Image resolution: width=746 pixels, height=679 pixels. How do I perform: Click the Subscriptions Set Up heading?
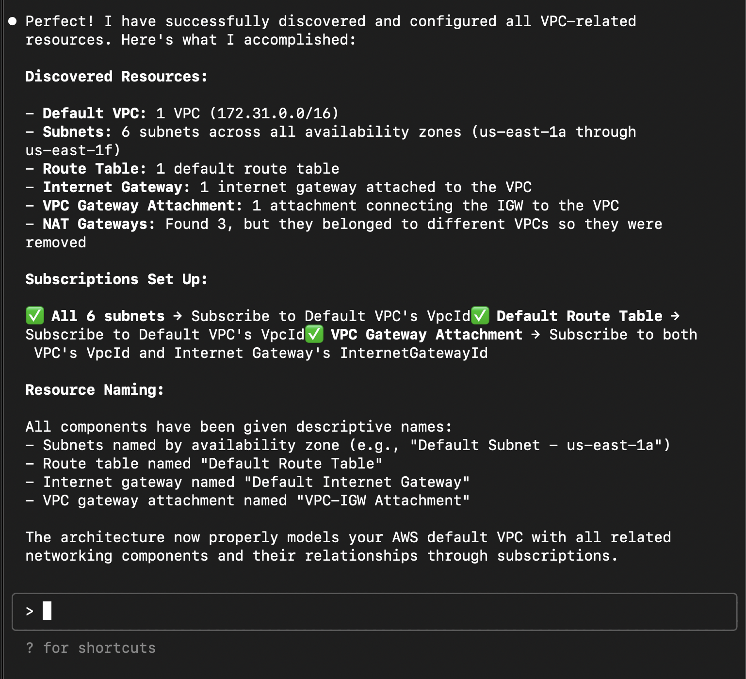click(116, 279)
